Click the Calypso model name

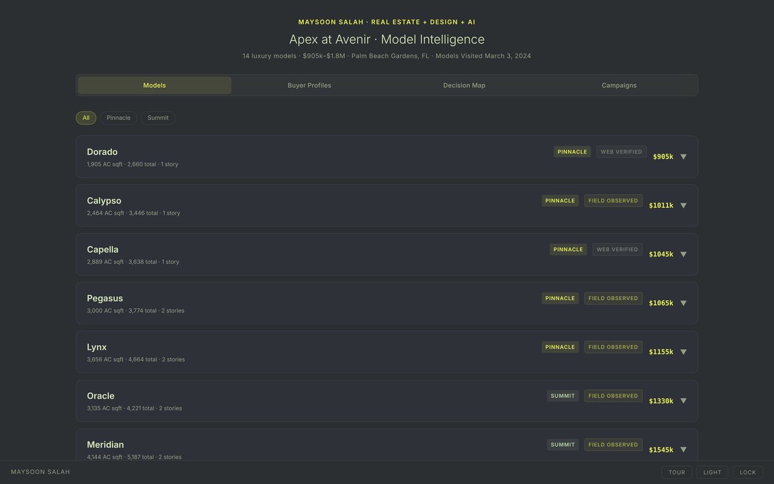[x=104, y=201]
